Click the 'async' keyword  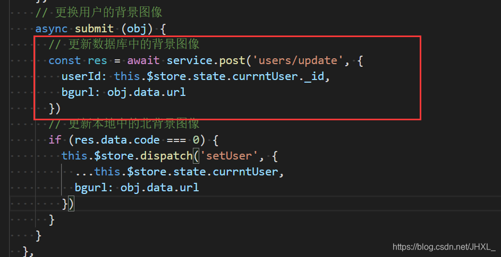[x=52, y=29]
